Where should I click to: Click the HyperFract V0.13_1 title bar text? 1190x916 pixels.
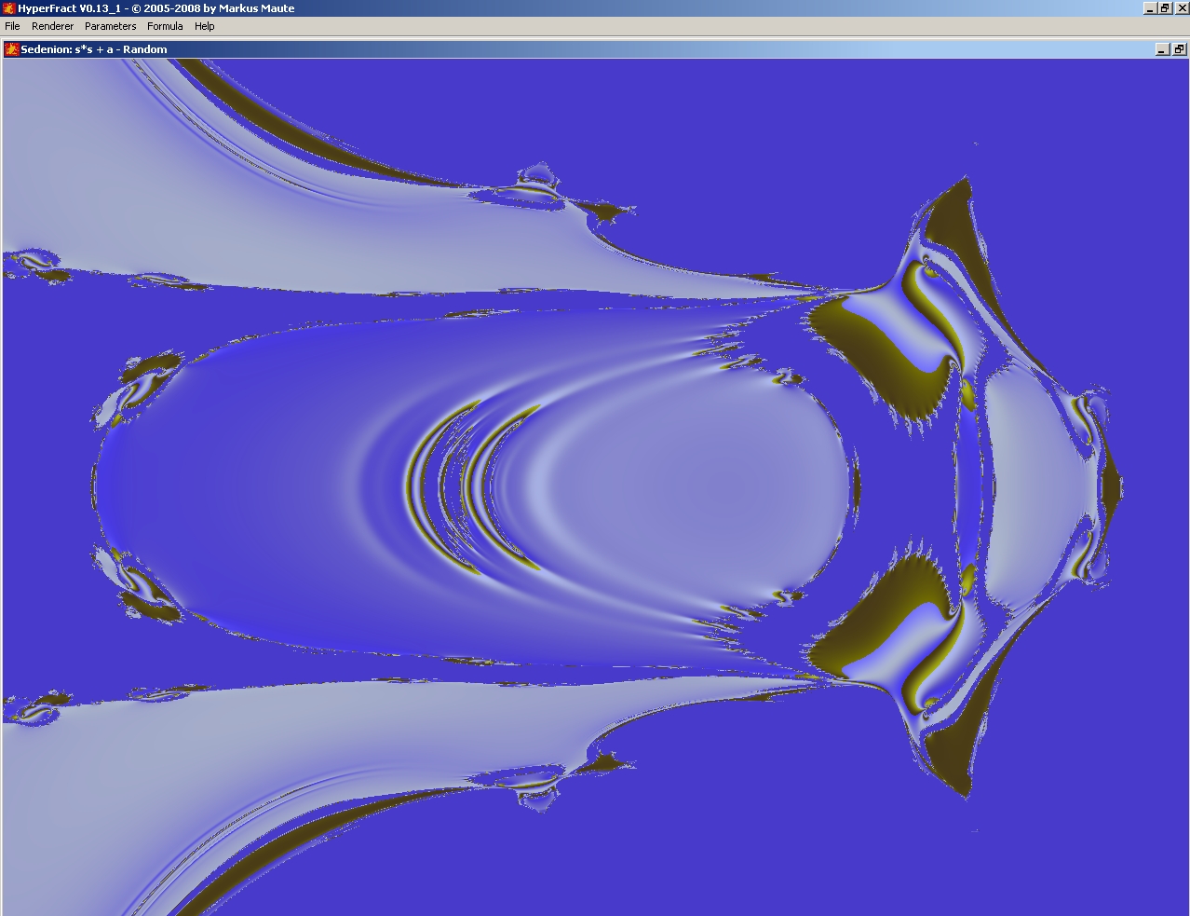156,8
